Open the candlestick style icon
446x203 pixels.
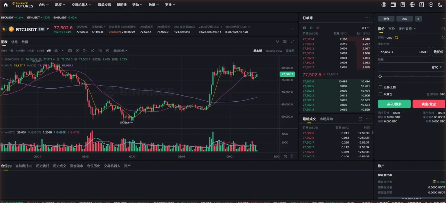[93, 50]
